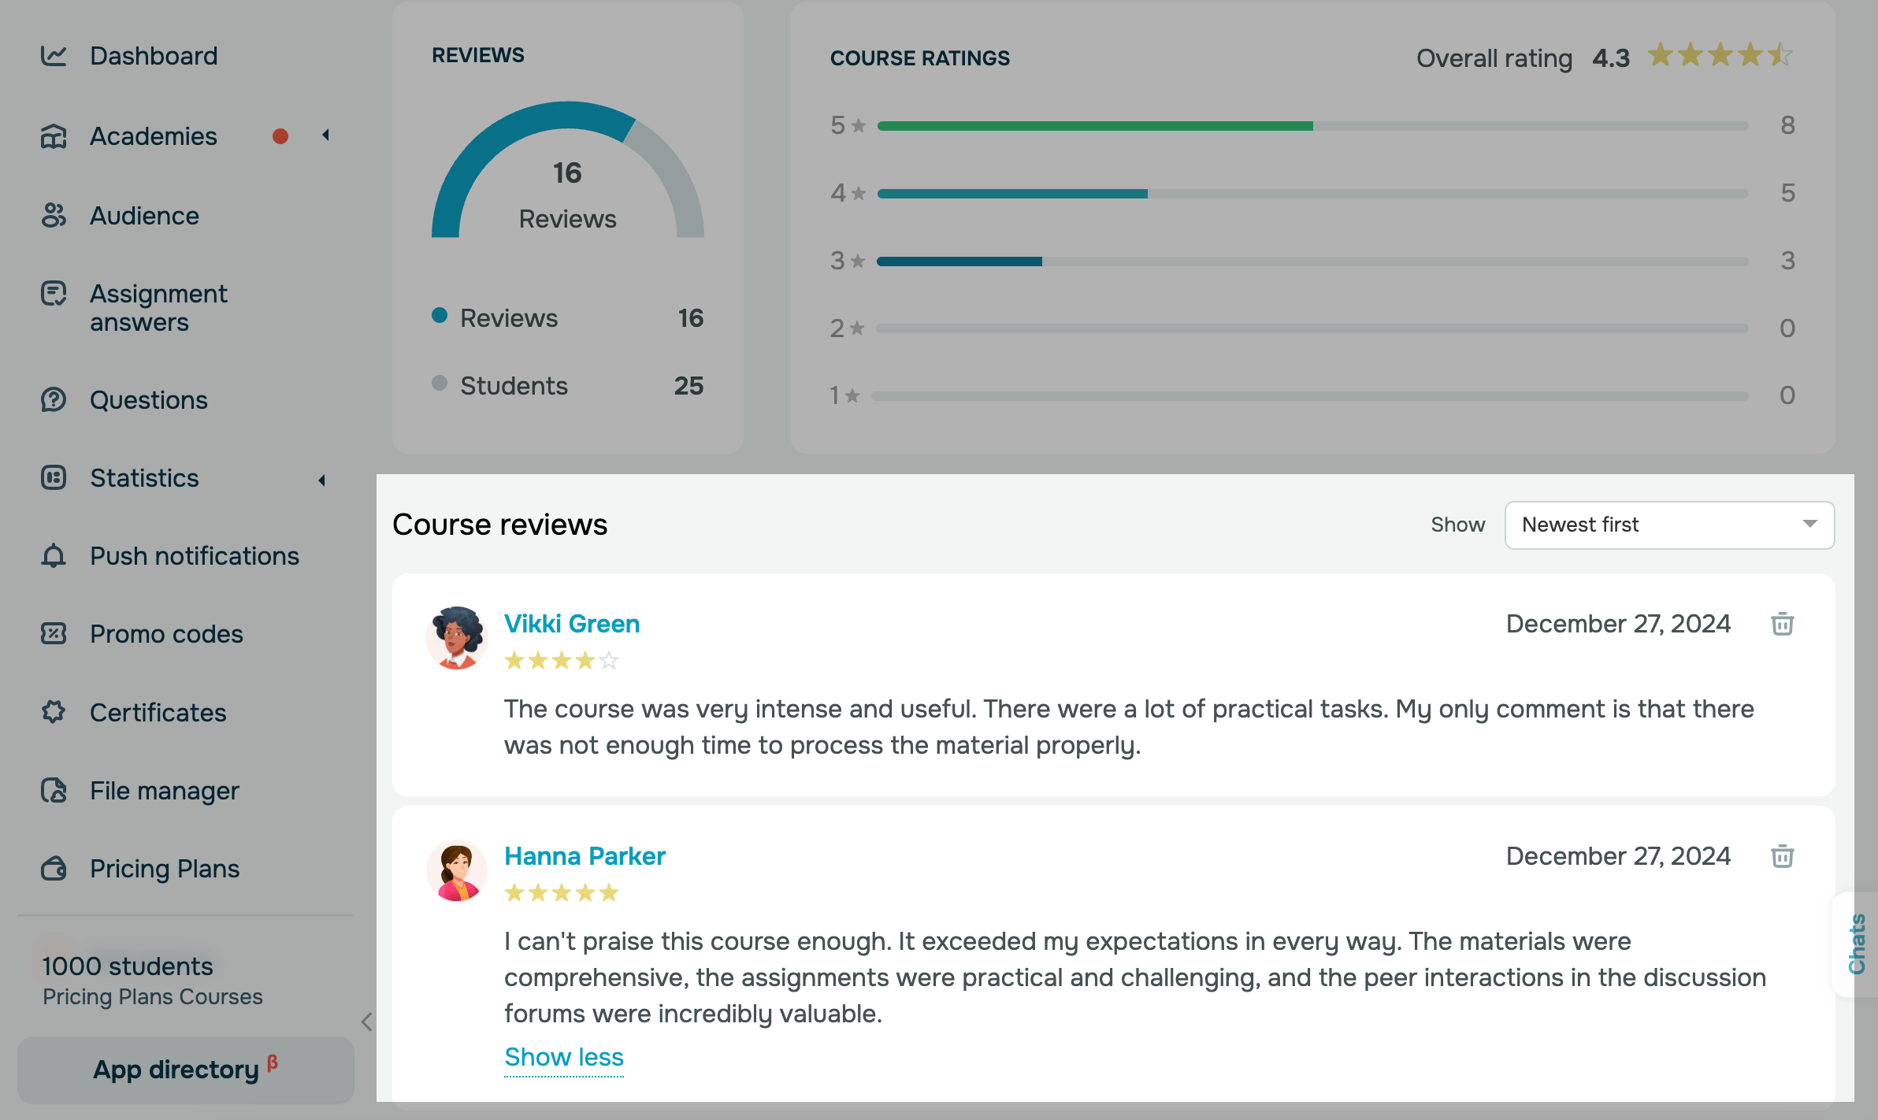Image resolution: width=1878 pixels, height=1120 pixels.
Task: Collapse the sidebar with the chevron
Action: 366,1022
